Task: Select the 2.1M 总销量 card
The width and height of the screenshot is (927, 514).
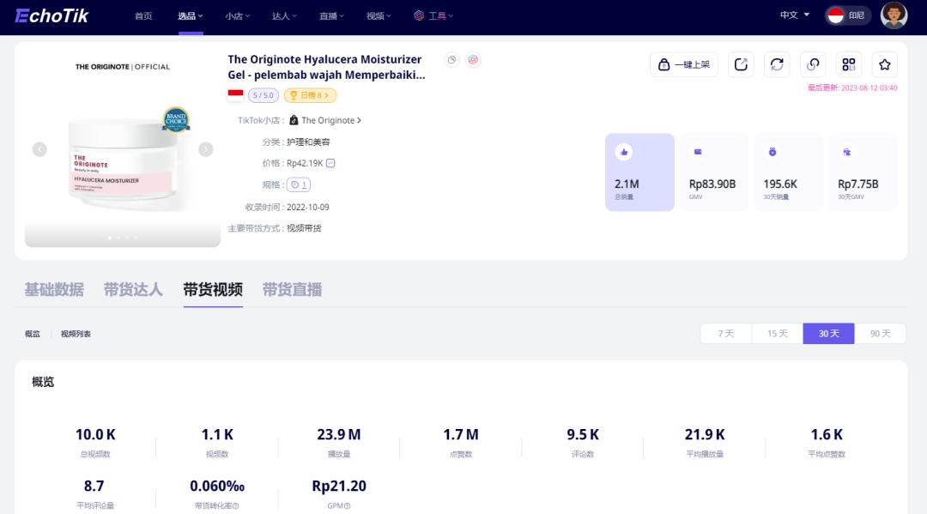Action: (639, 172)
